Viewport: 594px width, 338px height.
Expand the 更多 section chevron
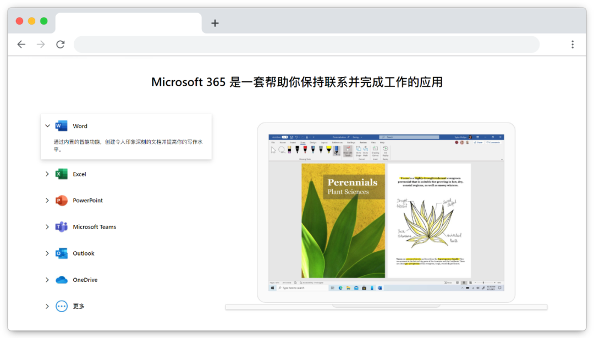coord(47,306)
